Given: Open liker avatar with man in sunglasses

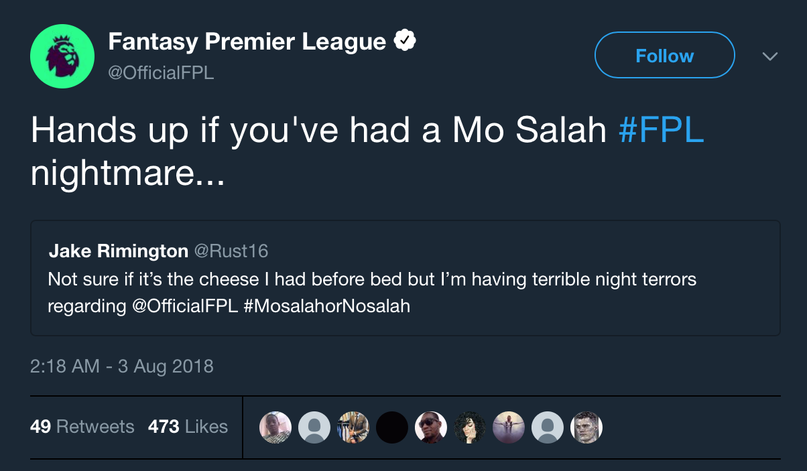Looking at the screenshot, I should tap(431, 427).
